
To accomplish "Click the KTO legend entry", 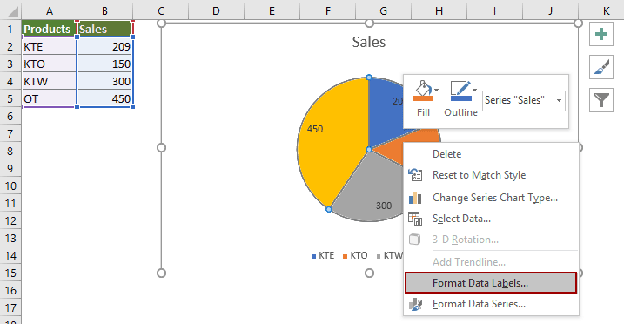I will 355,255.
